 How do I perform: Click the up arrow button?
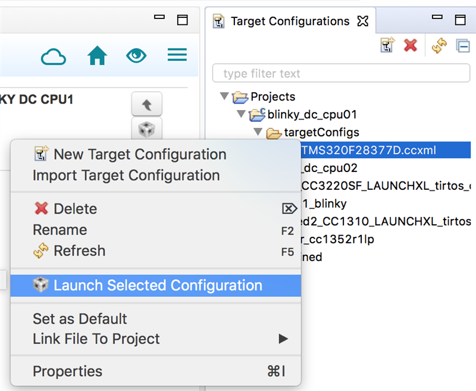(146, 105)
